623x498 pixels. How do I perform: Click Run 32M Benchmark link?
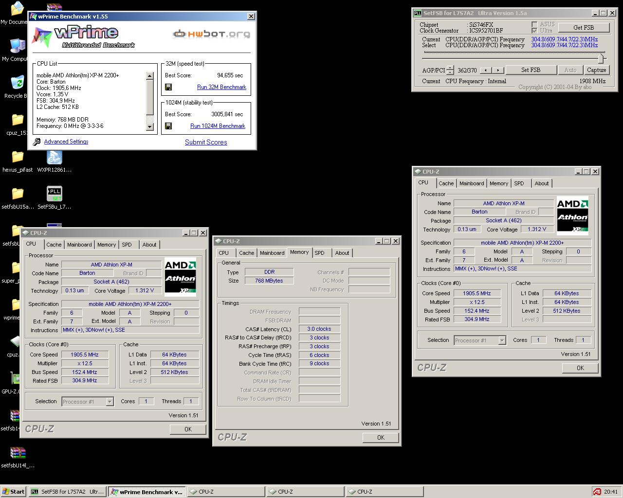point(221,87)
